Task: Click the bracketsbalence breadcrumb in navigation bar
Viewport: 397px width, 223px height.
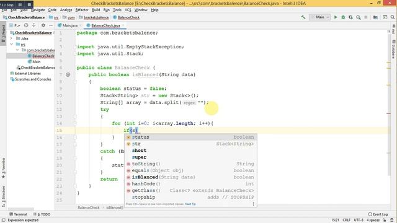Action: click(x=94, y=17)
